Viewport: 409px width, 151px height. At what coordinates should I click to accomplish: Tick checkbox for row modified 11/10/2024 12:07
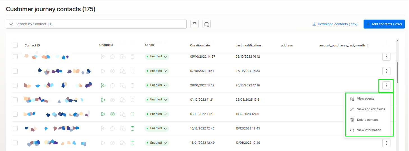pos(15,114)
